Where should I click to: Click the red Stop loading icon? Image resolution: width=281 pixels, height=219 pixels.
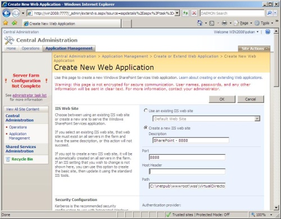(x=194, y=13)
